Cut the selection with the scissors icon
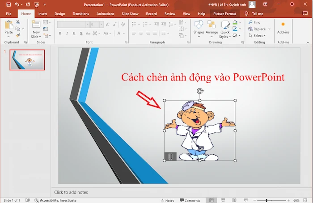 [18, 22]
